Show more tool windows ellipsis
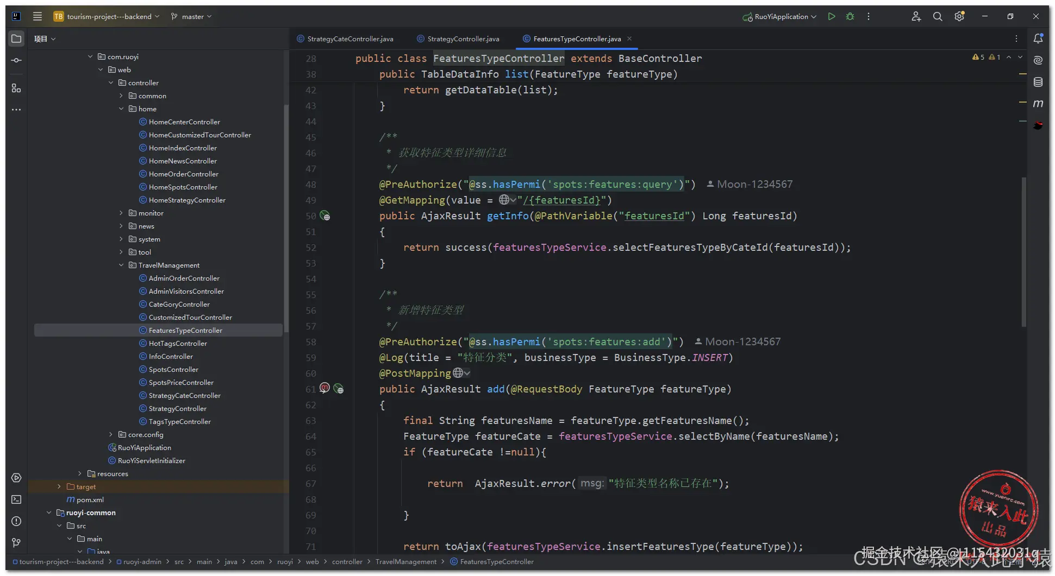This screenshot has height=576, width=1055. 16,110
